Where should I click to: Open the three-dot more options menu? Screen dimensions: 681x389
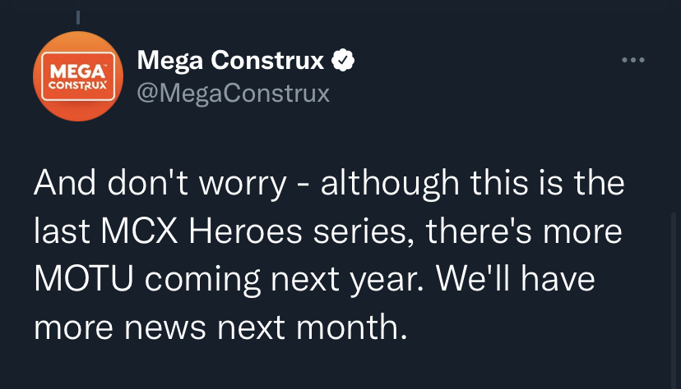pos(633,60)
